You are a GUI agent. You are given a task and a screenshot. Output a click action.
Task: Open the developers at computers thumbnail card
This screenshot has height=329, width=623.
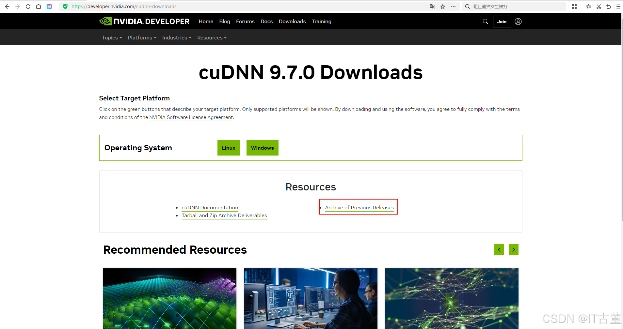(x=311, y=299)
